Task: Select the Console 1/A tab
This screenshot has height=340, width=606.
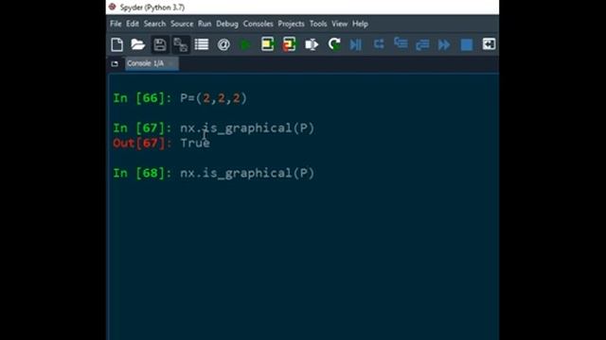Action: point(151,63)
